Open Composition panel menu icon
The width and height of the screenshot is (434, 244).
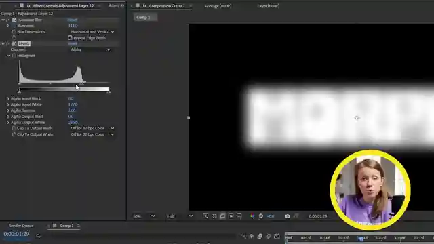191,6
